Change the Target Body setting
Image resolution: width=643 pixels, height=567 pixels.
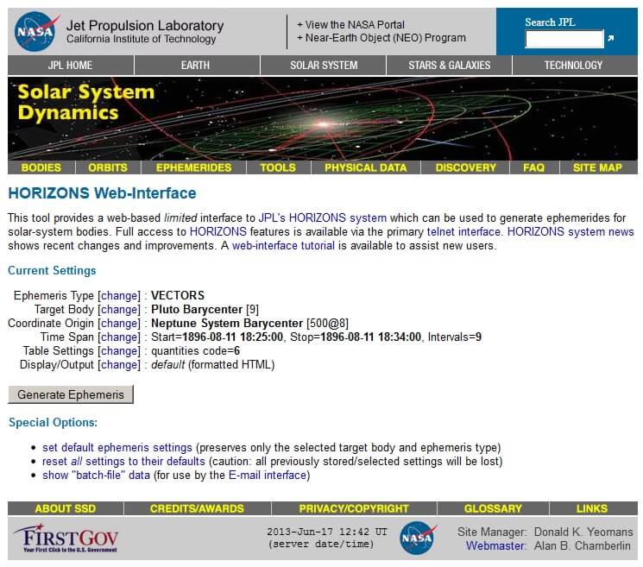pos(119,309)
